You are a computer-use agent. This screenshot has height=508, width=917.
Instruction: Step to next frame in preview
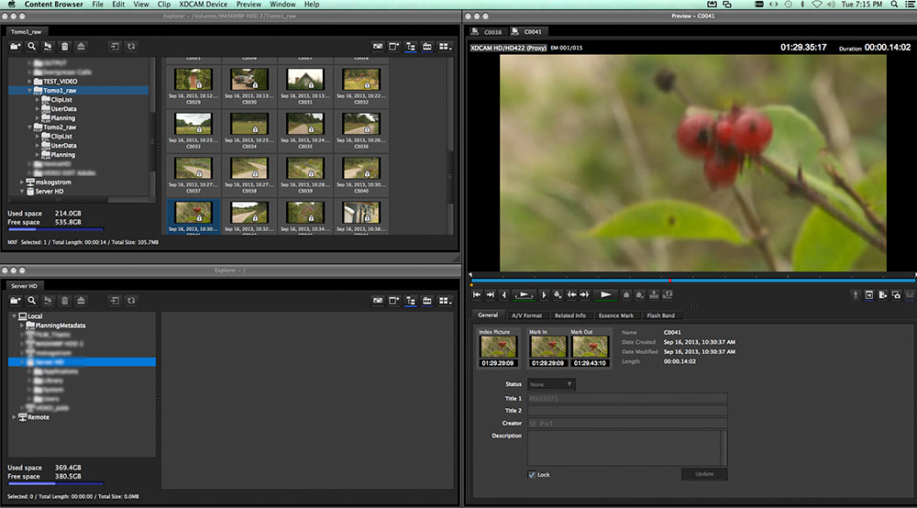[584, 294]
